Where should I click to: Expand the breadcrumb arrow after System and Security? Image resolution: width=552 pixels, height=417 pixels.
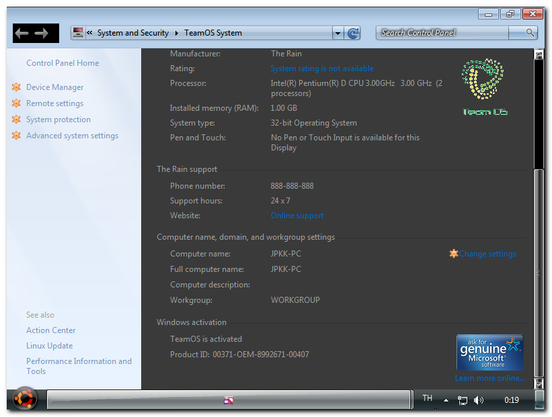pyautogui.click(x=176, y=33)
